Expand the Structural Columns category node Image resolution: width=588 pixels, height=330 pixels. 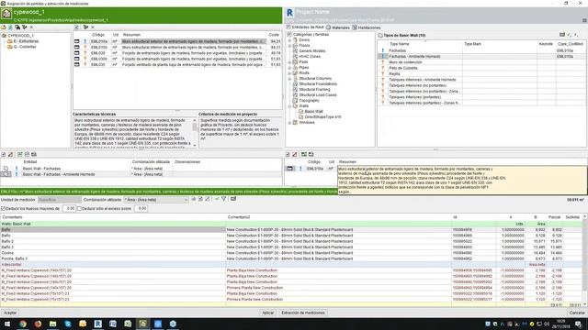point(289,79)
